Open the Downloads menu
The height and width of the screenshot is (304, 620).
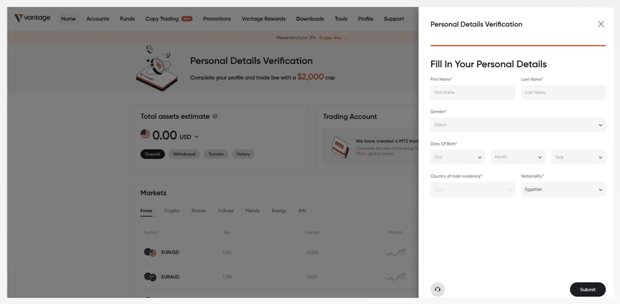click(310, 19)
